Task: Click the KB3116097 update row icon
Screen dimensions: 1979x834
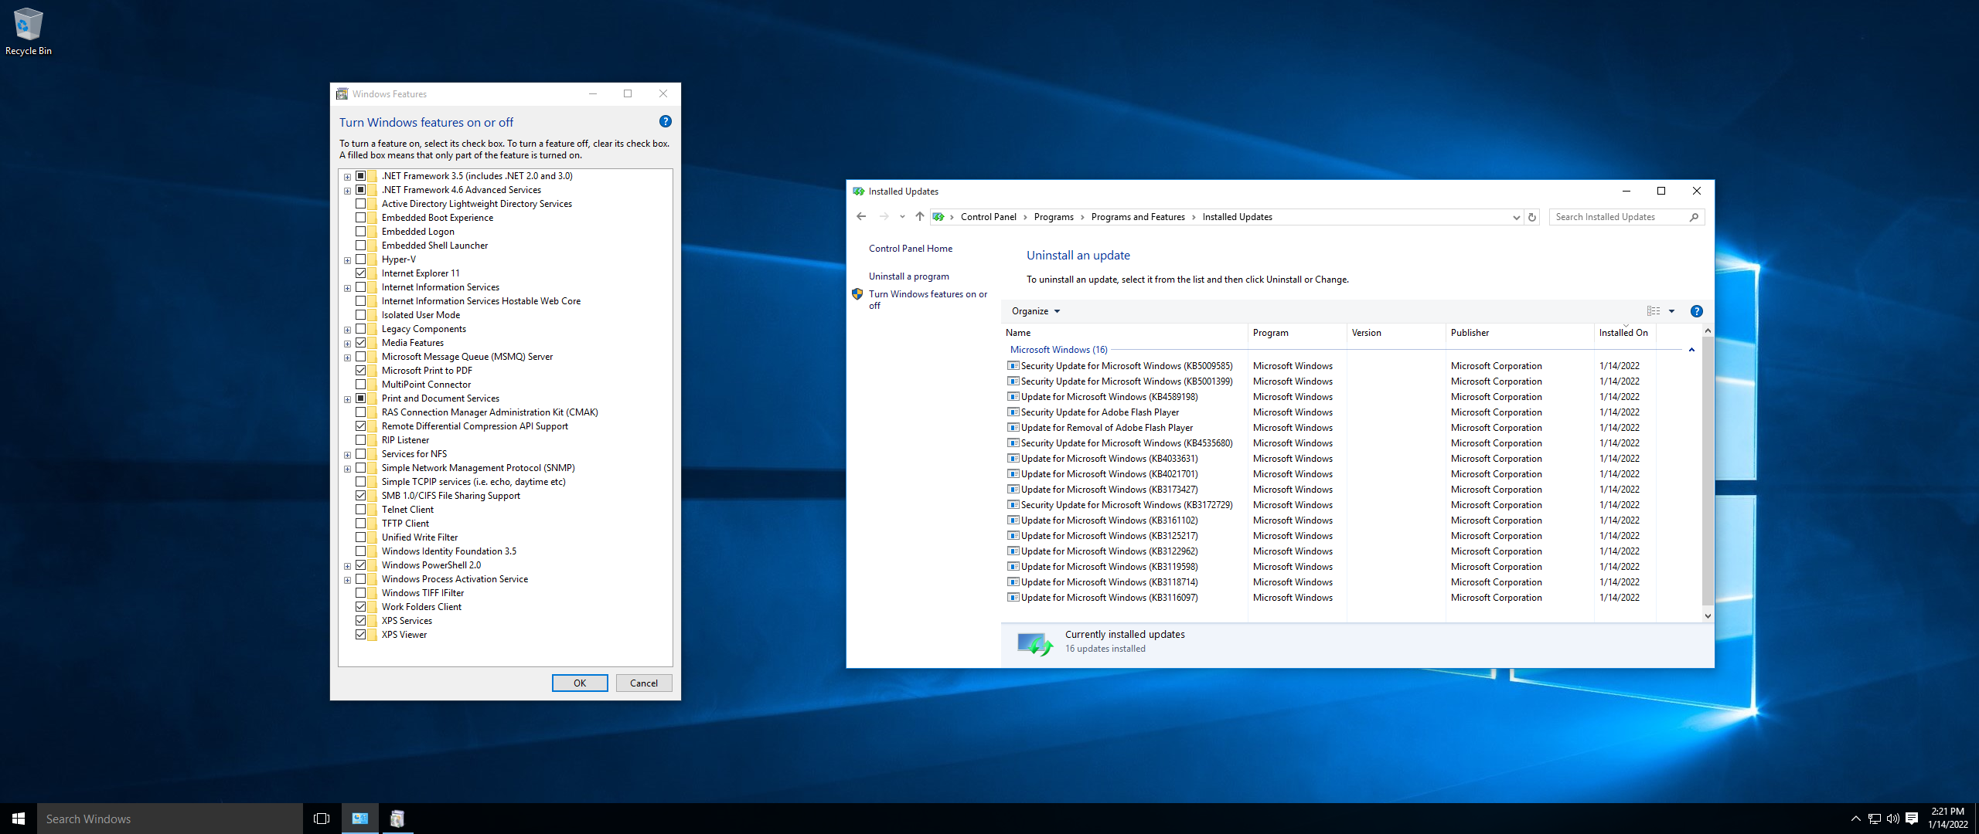Action: pos(1013,598)
